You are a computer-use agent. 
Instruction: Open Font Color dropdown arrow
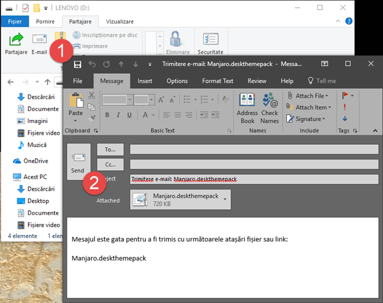click(x=154, y=115)
